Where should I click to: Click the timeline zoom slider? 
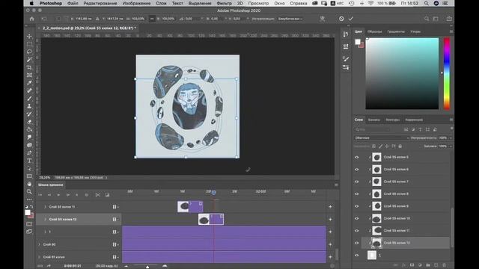click(147, 266)
